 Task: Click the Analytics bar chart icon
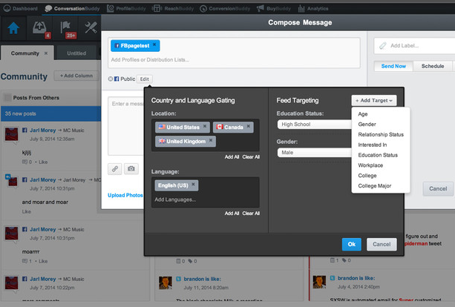coord(301,9)
